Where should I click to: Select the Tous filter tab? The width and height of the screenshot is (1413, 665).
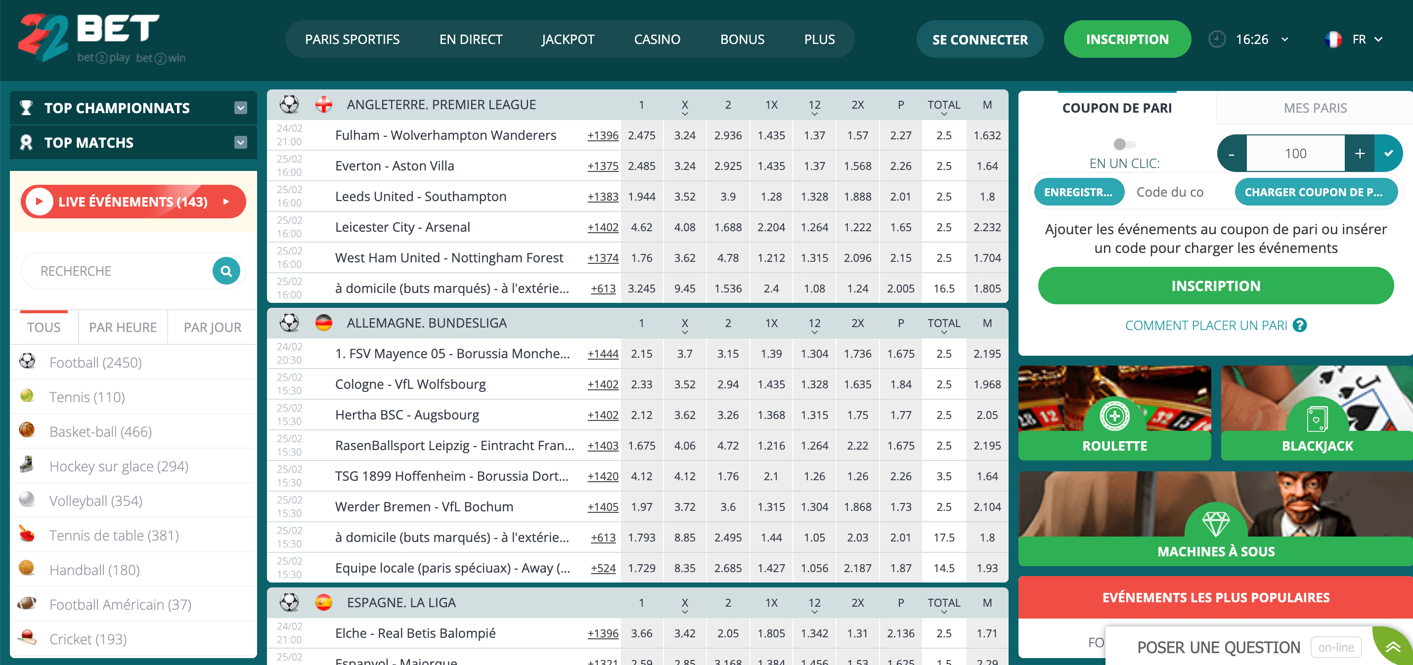click(44, 327)
